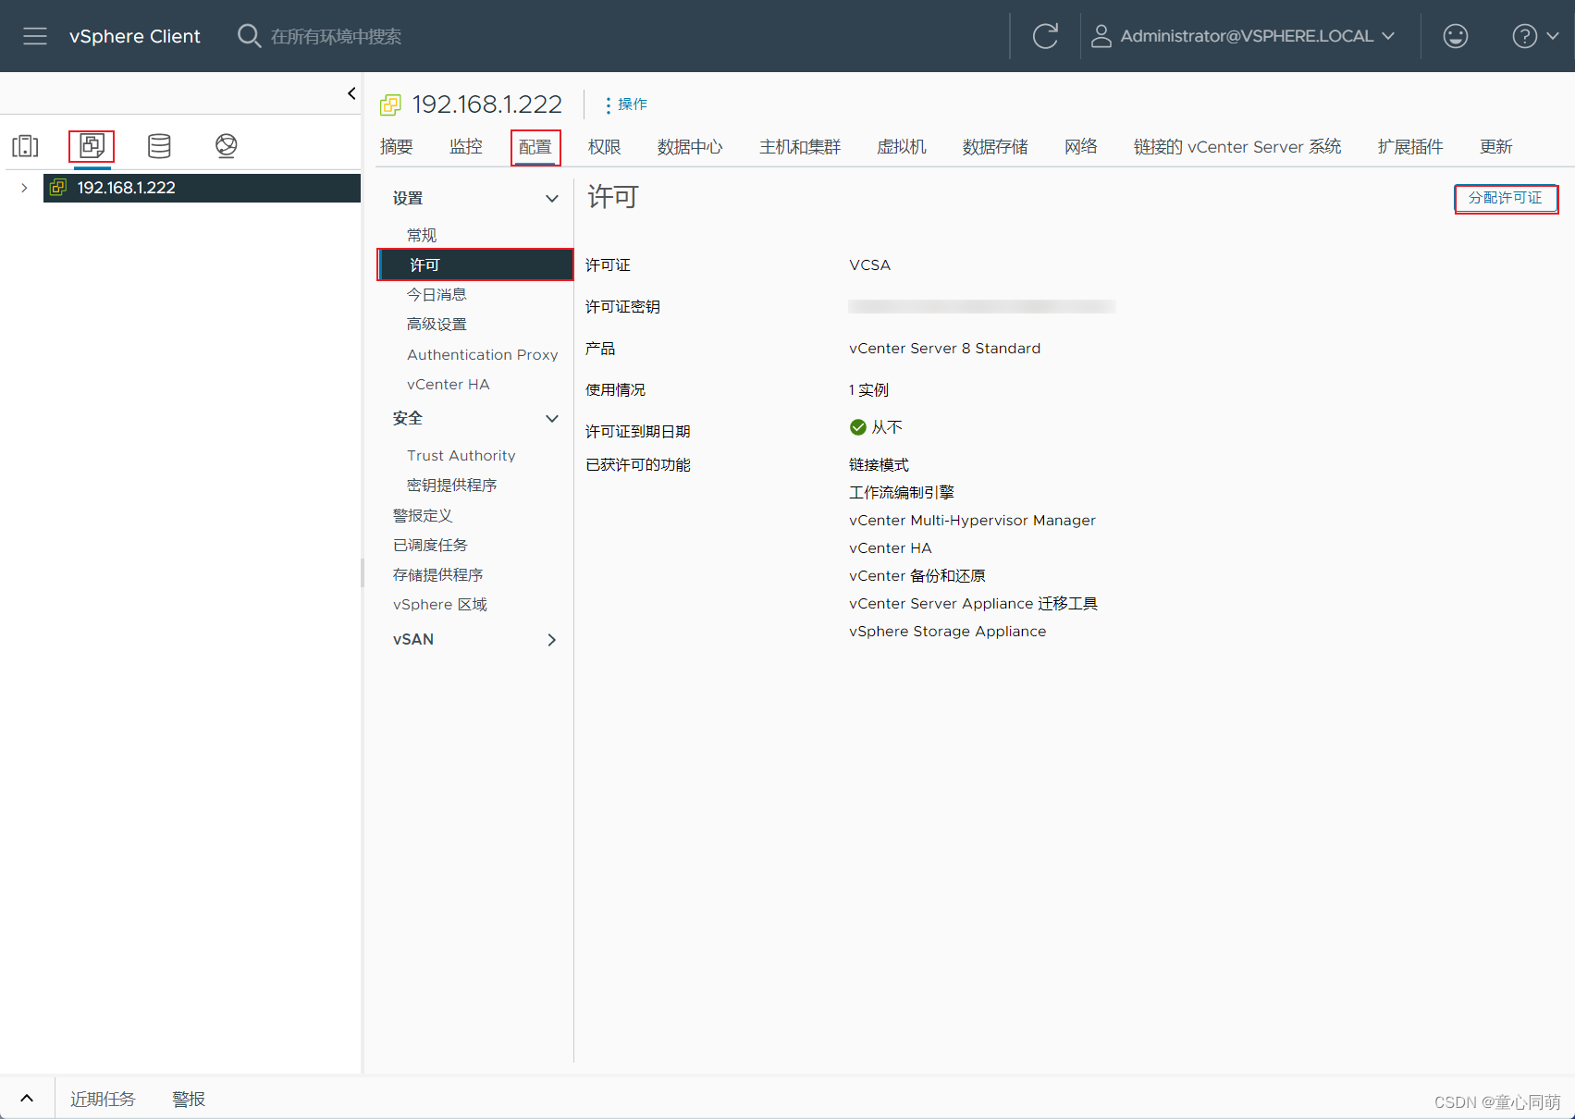Open the feedback smiley icon
1575x1119 pixels.
tap(1455, 36)
